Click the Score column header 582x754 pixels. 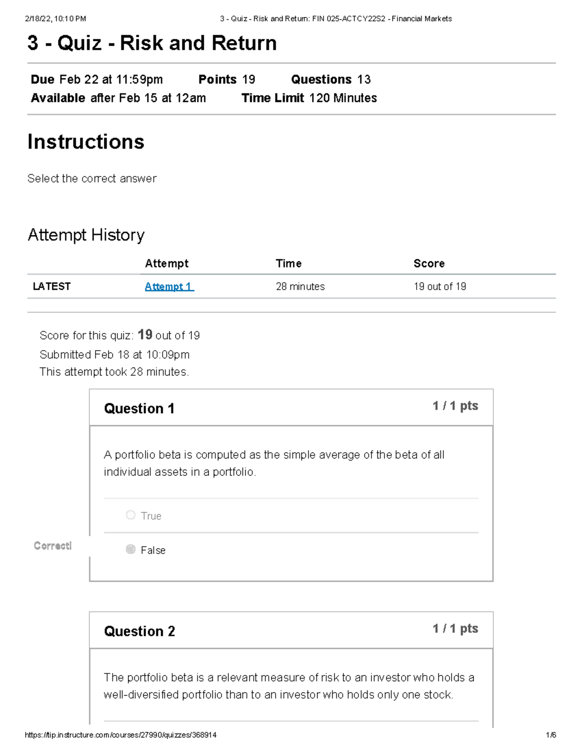coord(429,264)
